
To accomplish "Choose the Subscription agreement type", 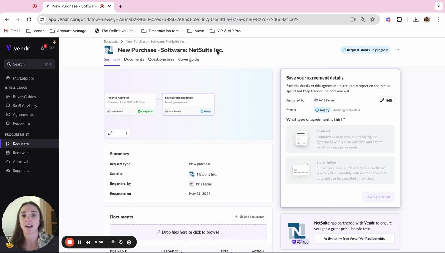I will tap(340, 170).
